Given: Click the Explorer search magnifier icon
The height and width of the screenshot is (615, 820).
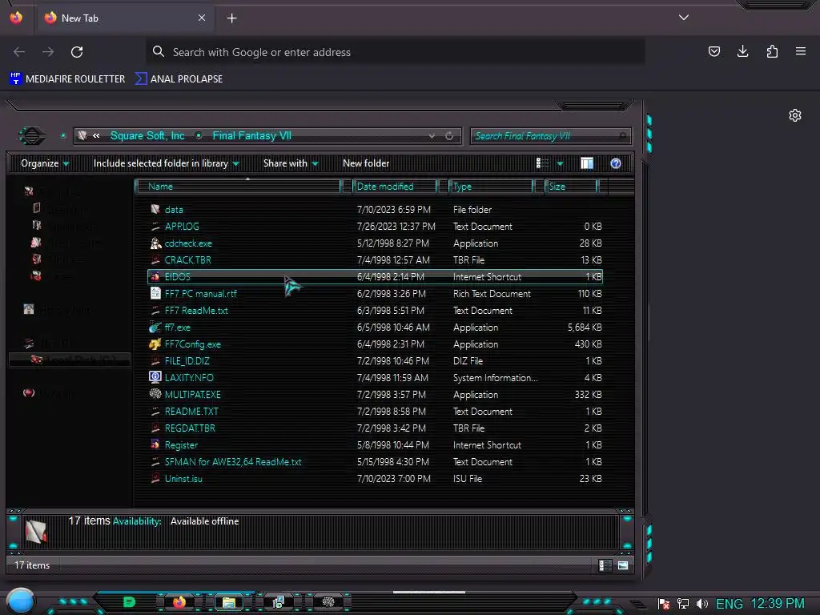Looking at the screenshot, I should (x=622, y=136).
